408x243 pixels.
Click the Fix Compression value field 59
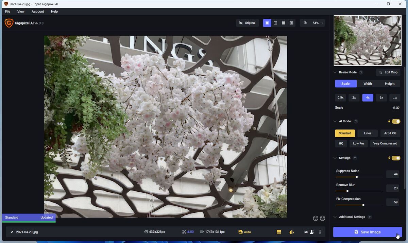tap(393, 202)
